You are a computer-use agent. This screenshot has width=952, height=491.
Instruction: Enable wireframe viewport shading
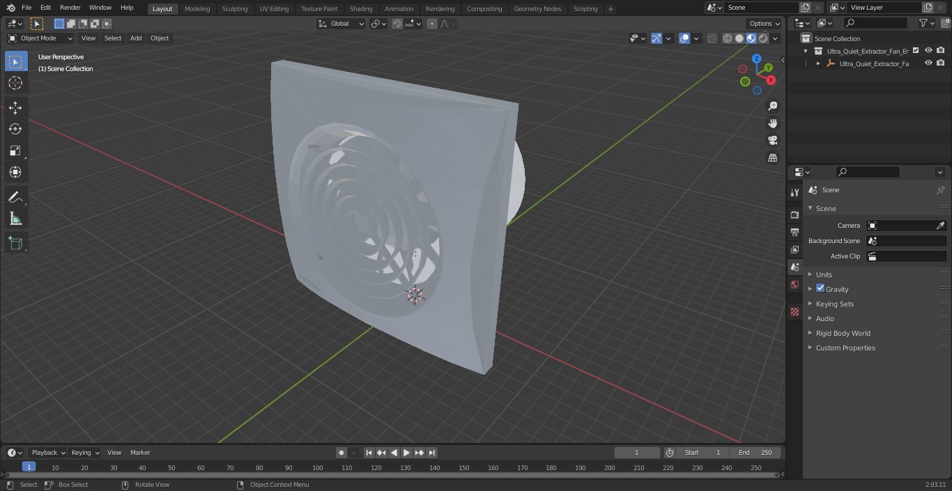pos(728,38)
